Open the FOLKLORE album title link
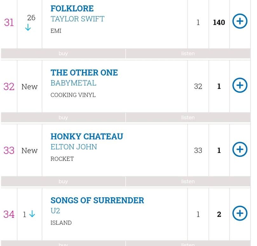Viewport: 257px width, 246px height. 72,9
